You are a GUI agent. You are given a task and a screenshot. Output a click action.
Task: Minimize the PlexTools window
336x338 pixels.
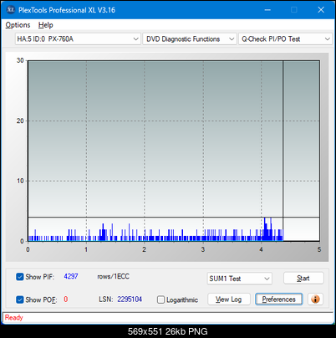(267, 10)
